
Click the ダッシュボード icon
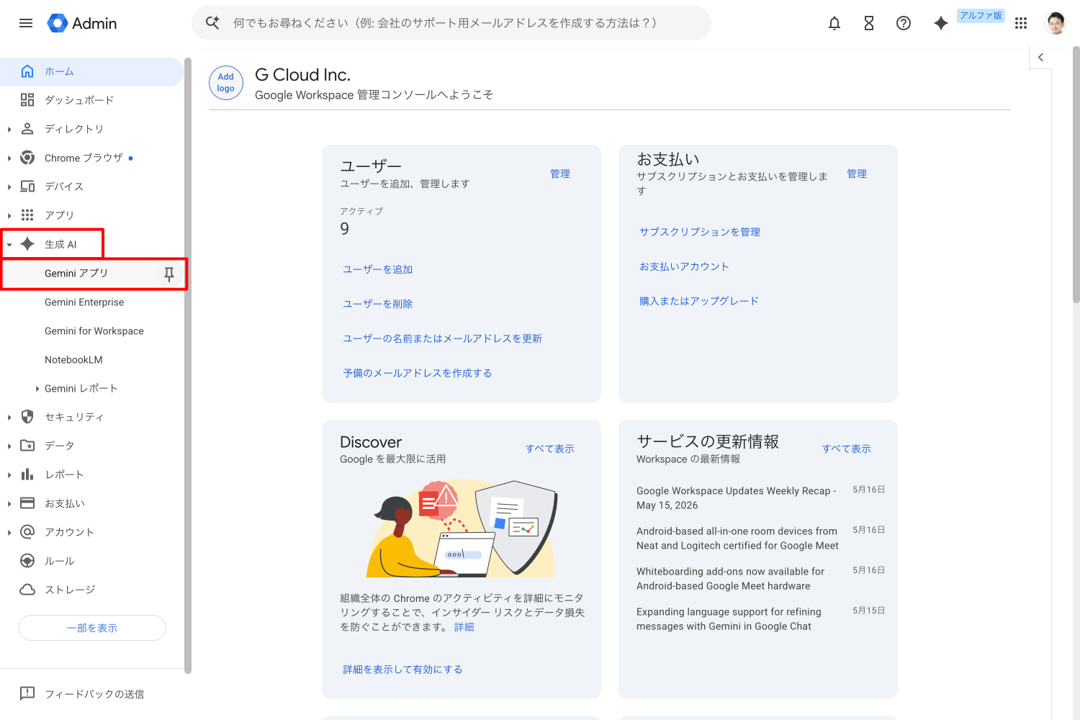27,100
